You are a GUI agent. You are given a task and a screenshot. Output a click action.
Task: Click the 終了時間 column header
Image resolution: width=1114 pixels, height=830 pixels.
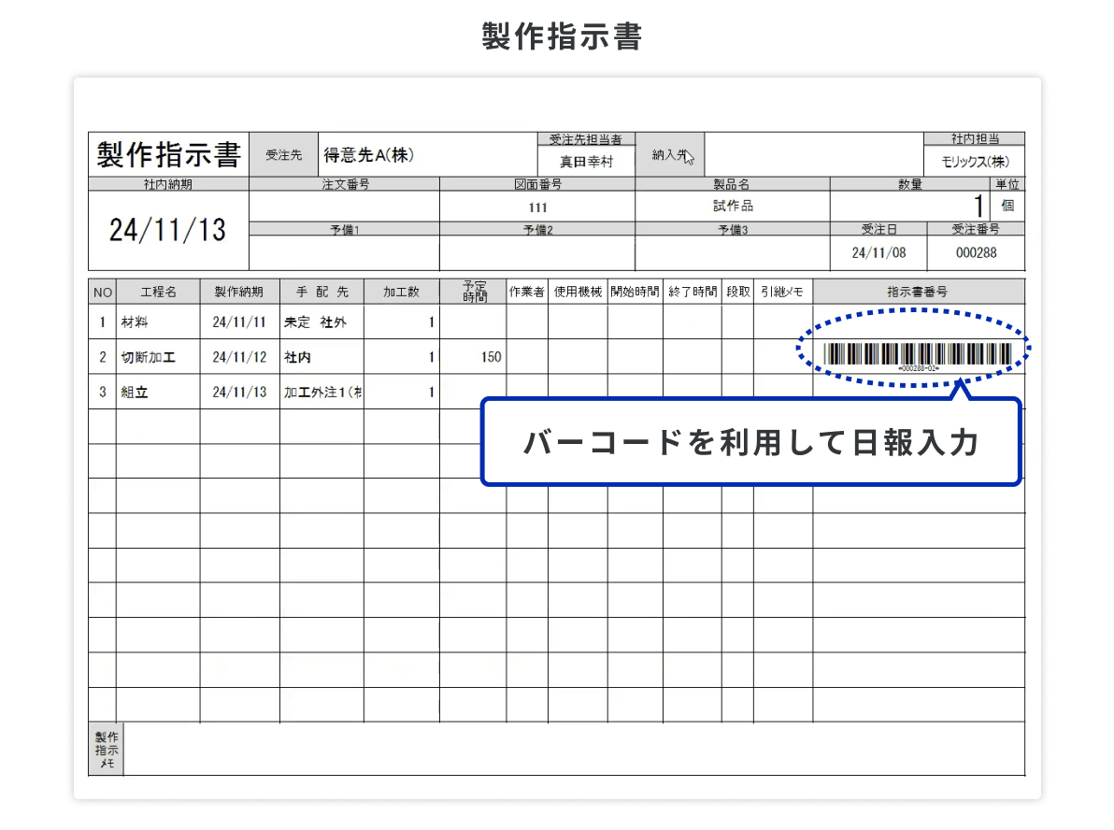point(693,292)
